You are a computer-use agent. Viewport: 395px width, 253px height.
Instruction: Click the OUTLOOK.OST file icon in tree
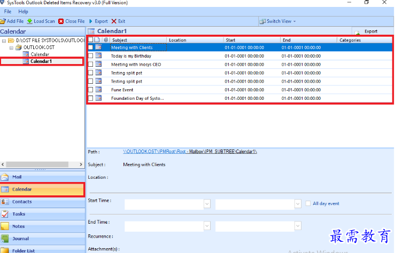click(x=18, y=48)
